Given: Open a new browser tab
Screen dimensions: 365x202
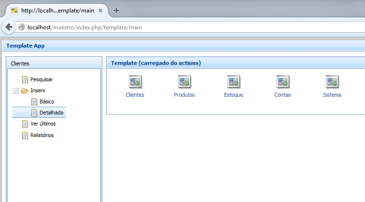Looking at the screenshot, I should point(116,11).
